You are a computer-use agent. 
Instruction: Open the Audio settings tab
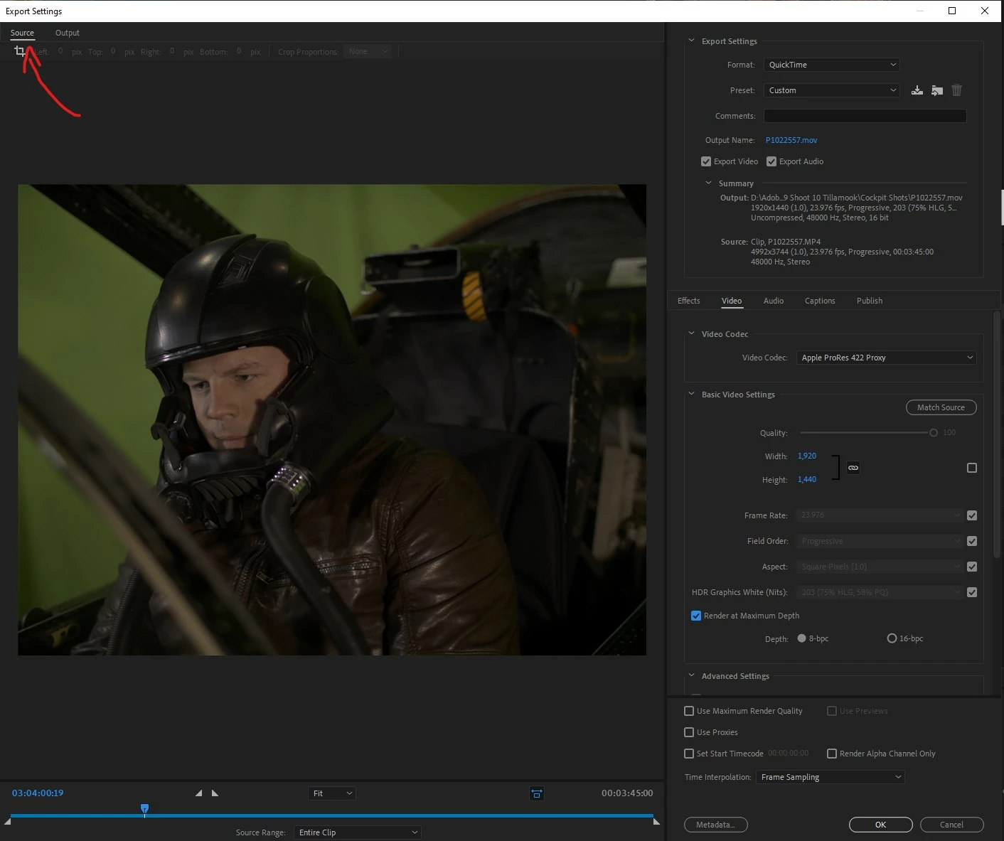tap(773, 301)
